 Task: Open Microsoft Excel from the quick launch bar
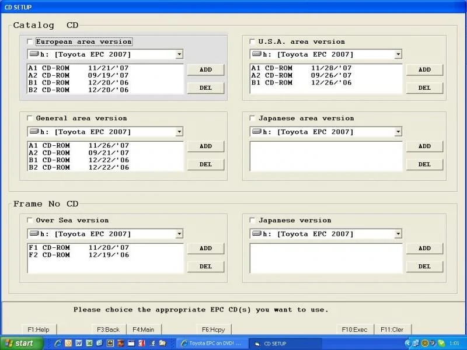[89, 343]
